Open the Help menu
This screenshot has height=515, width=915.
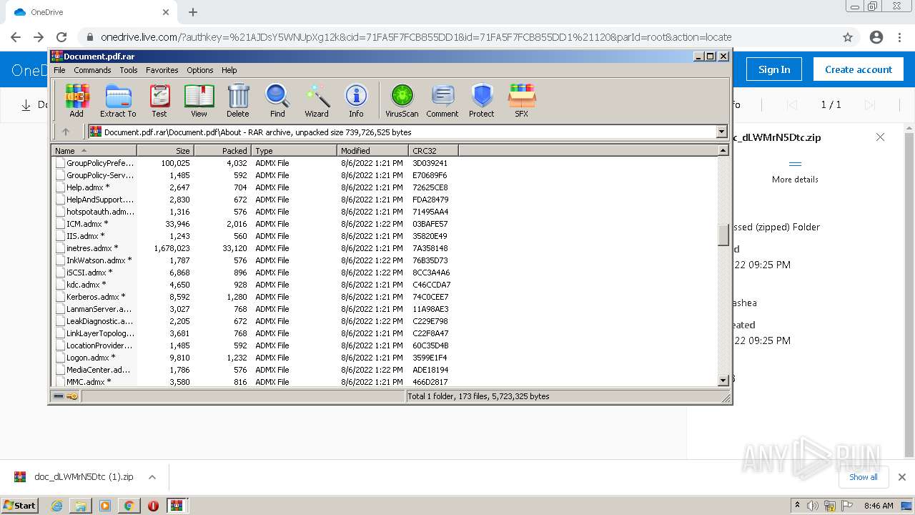click(x=229, y=70)
